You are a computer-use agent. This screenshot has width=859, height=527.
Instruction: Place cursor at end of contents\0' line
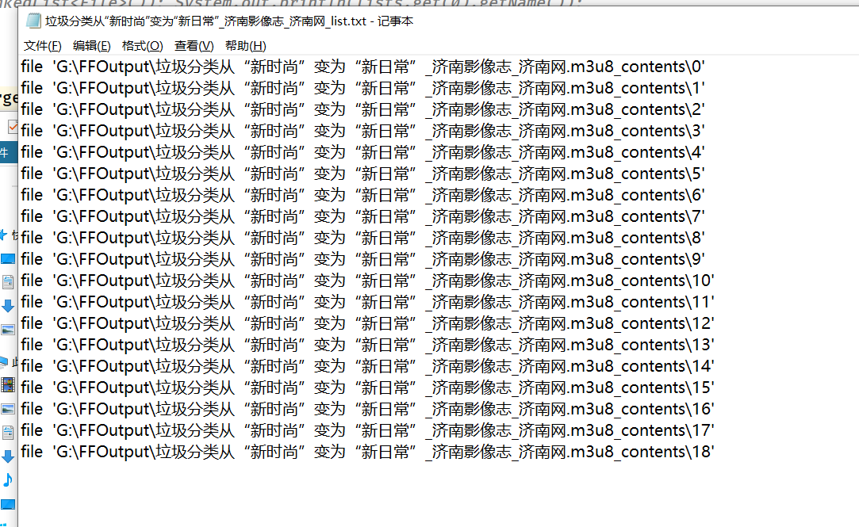pos(707,67)
